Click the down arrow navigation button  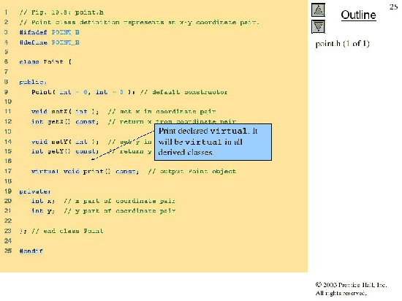tap(318, 26)
